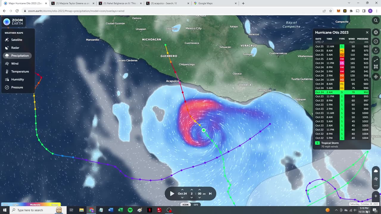Increase the hour with up chevron
This screenshot has width=381, height=214.
192,190
